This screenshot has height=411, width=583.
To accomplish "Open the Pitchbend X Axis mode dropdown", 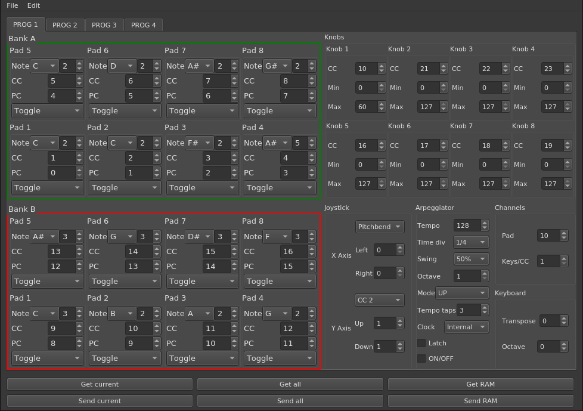I will (x=380, y=227).
